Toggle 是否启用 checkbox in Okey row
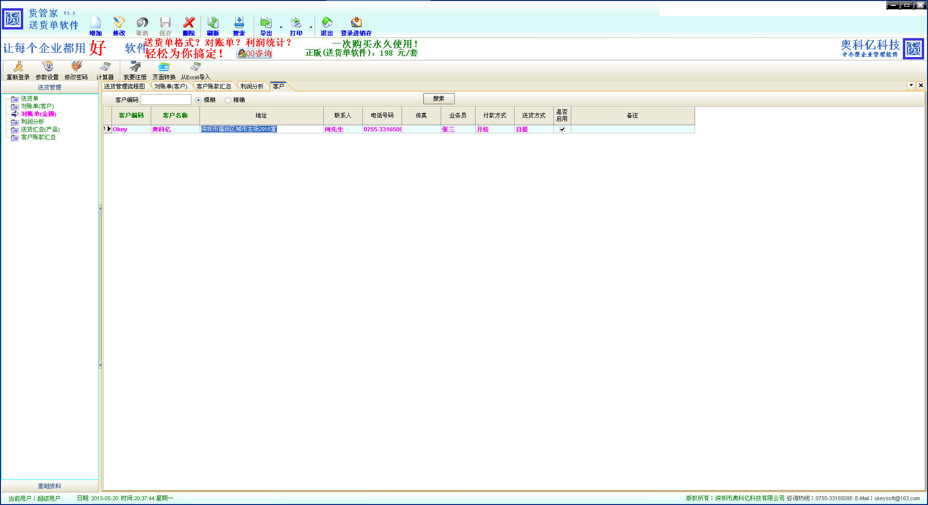The width and height of the screenshot is (928, 505). click(x=562, y=129)
